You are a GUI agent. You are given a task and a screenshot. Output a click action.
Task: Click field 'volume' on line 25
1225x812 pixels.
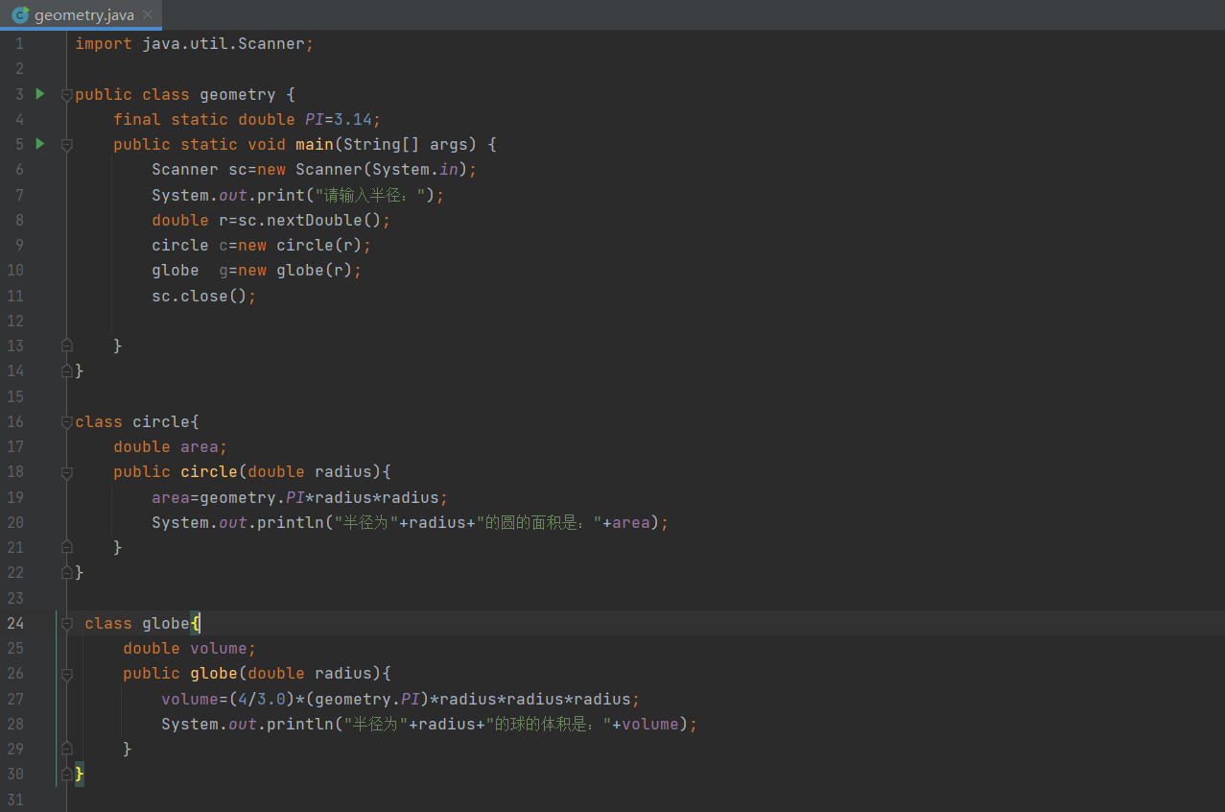coord(219,648)
